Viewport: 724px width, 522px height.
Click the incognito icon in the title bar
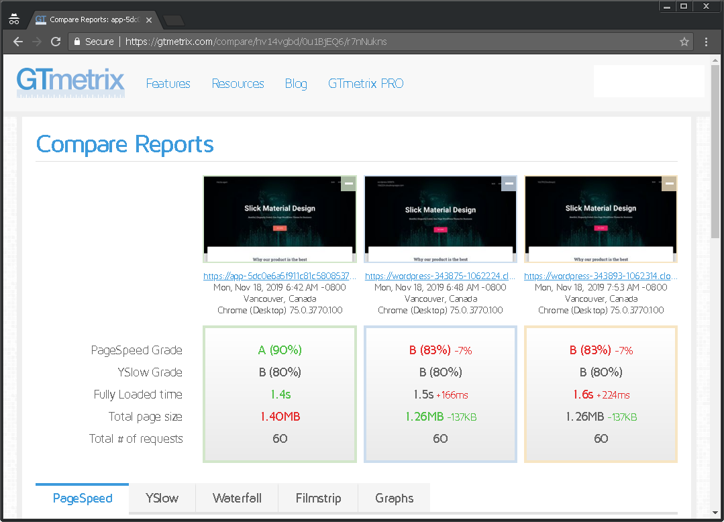pyautogui.click(x=14, y=19)
